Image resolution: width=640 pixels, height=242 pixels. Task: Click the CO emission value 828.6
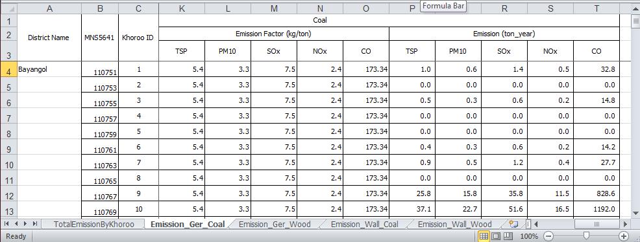tap(597, 193)
